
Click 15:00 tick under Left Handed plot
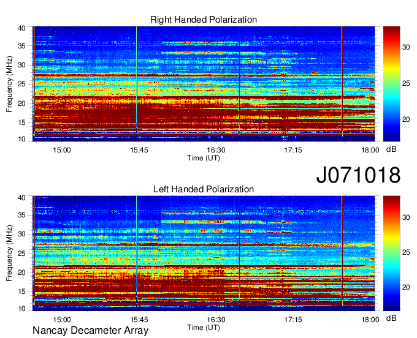[62, 320]
